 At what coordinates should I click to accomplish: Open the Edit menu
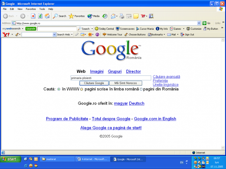pos(12,9)
